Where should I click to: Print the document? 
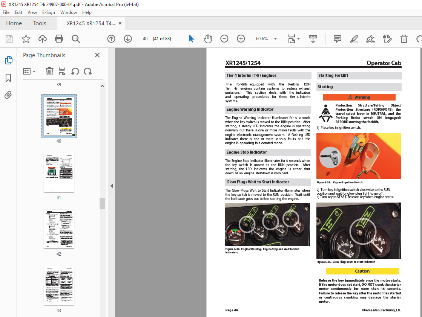coord(59,39)
